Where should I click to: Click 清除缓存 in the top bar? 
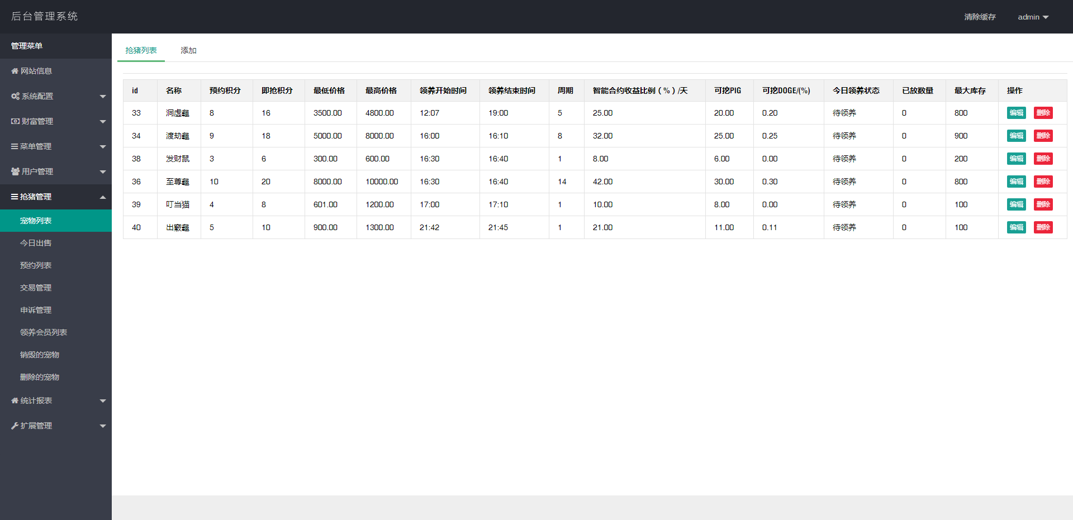[980, 17]
